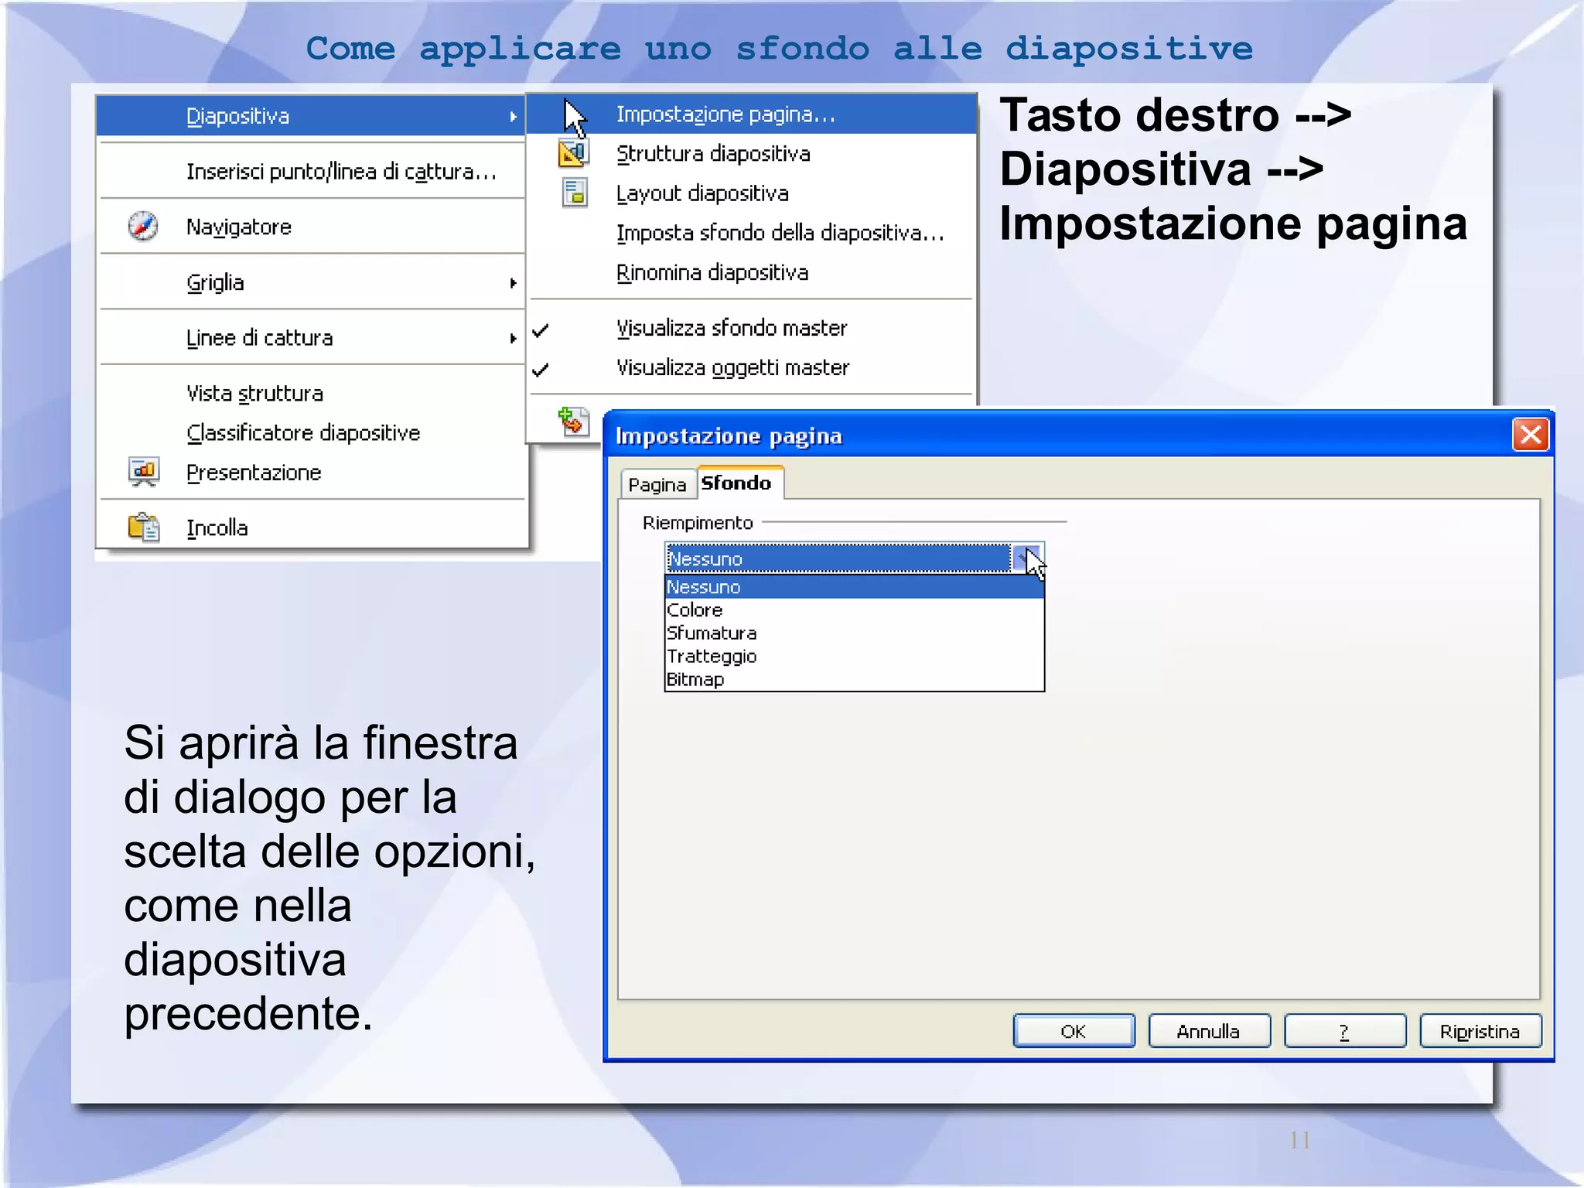Select Colore in the fill list
Screen dimensions: 1584x1188
[x=855, y=610]
